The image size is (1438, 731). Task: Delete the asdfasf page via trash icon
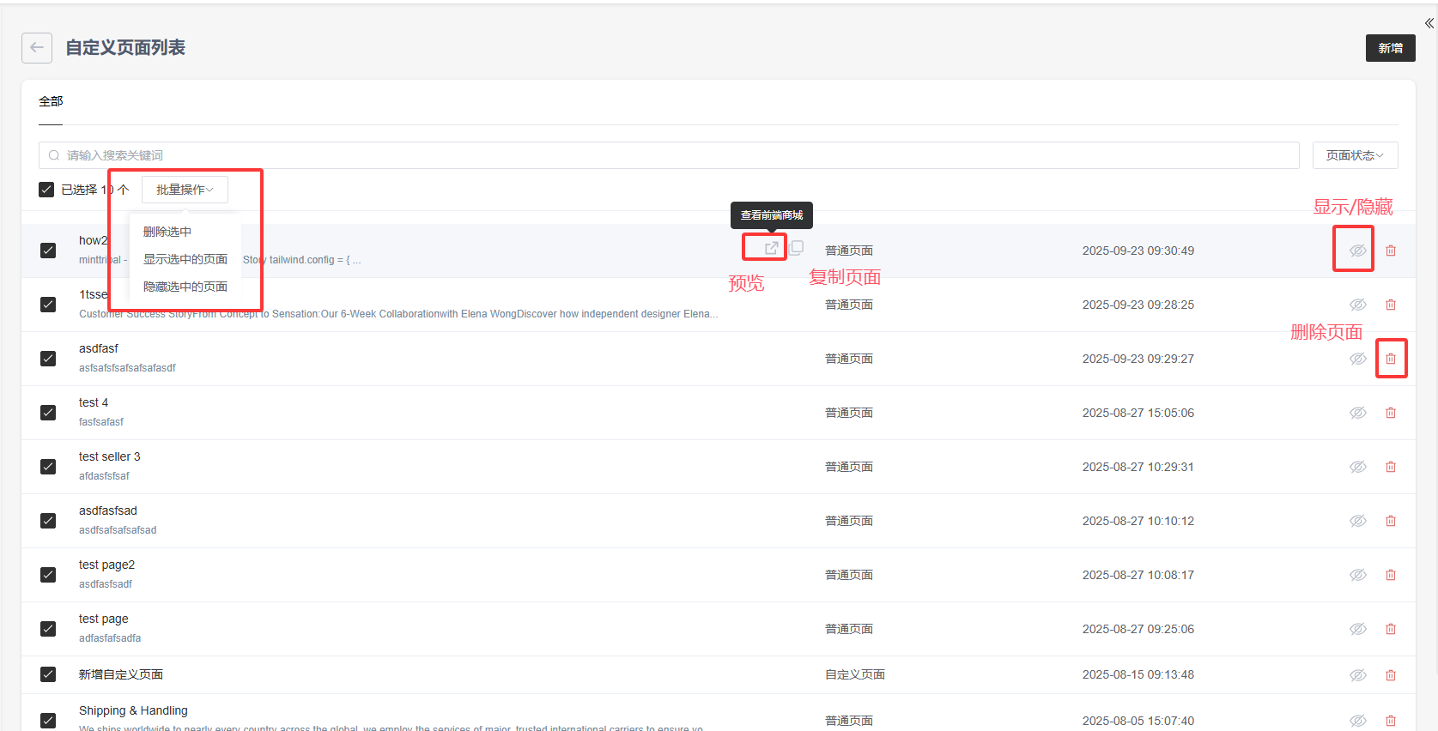[1391, 359]
